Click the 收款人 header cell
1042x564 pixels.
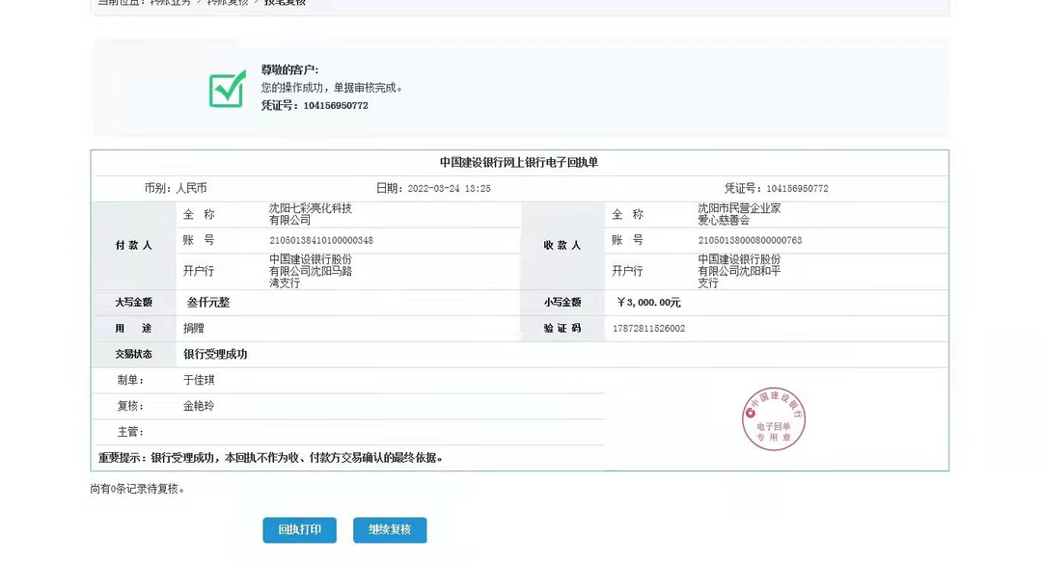click(562, 245)
